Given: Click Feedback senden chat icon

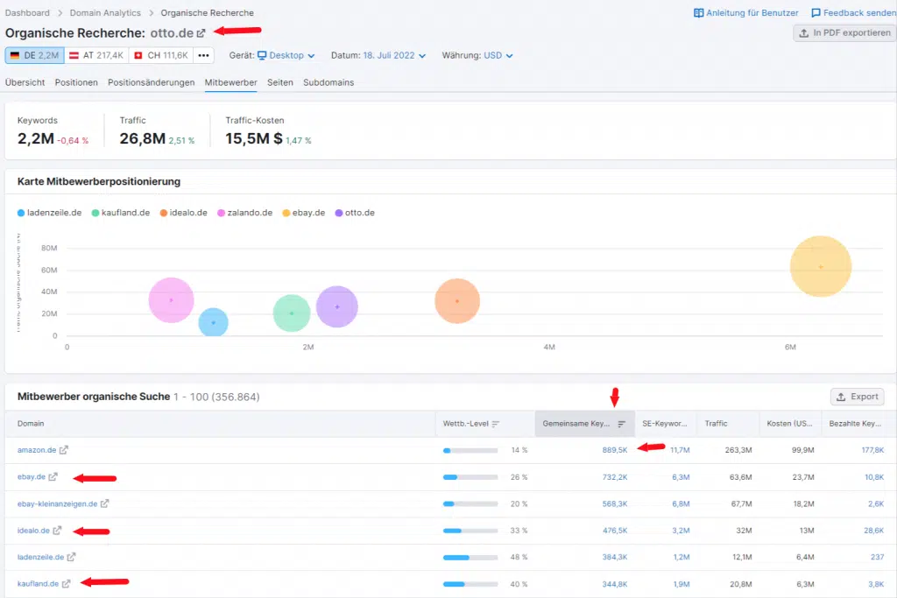Looking at the screenshot, I should click(816, 13).
